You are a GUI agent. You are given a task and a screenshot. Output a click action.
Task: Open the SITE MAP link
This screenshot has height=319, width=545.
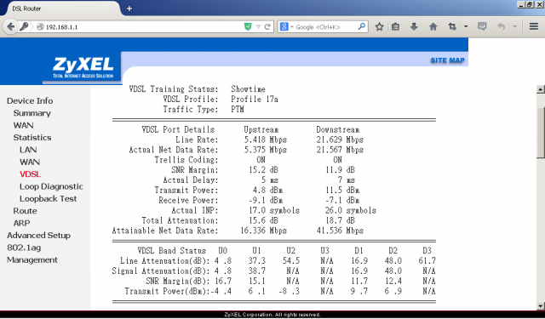pos(447,60)
